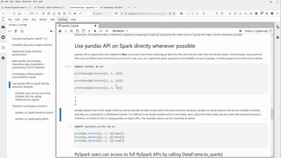
Task: Open the JupyterLab Tabs menu
Action: [x=52, y=19]
